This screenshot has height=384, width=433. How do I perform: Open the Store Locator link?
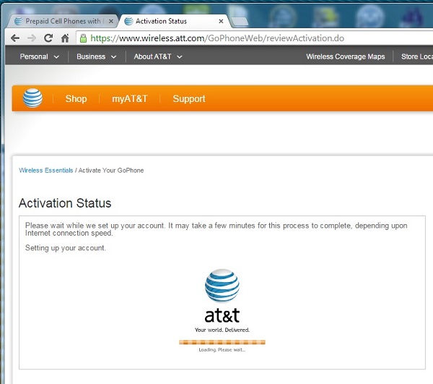pos(417,56)
